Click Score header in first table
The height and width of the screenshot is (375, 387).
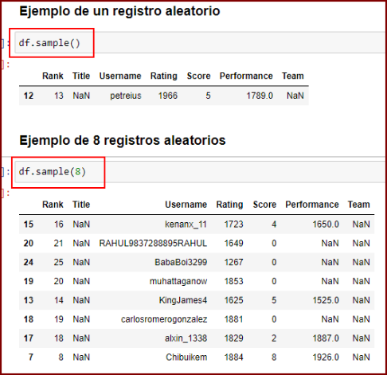coord(198,76)
